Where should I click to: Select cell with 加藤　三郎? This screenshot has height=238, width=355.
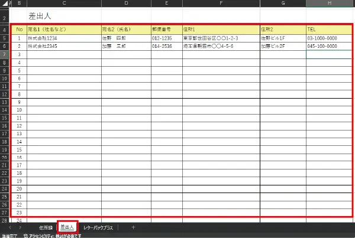pyautogui.click(x=125, y=45)
